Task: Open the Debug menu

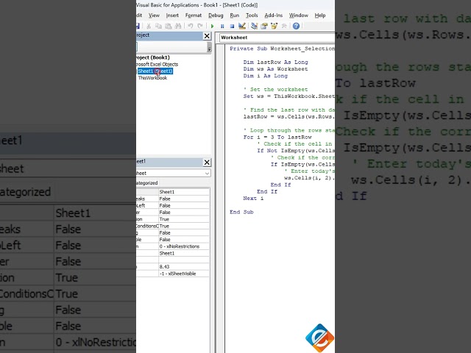Action: click(216, 15)
